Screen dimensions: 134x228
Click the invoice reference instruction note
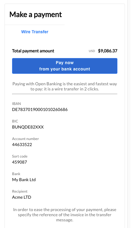pos(65,215)
